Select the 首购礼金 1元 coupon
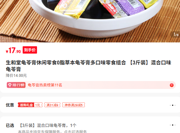This screenshot has height=133, width=180. tap(30, 105)
